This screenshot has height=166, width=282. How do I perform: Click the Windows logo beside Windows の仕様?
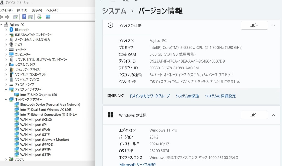[110, 115]
